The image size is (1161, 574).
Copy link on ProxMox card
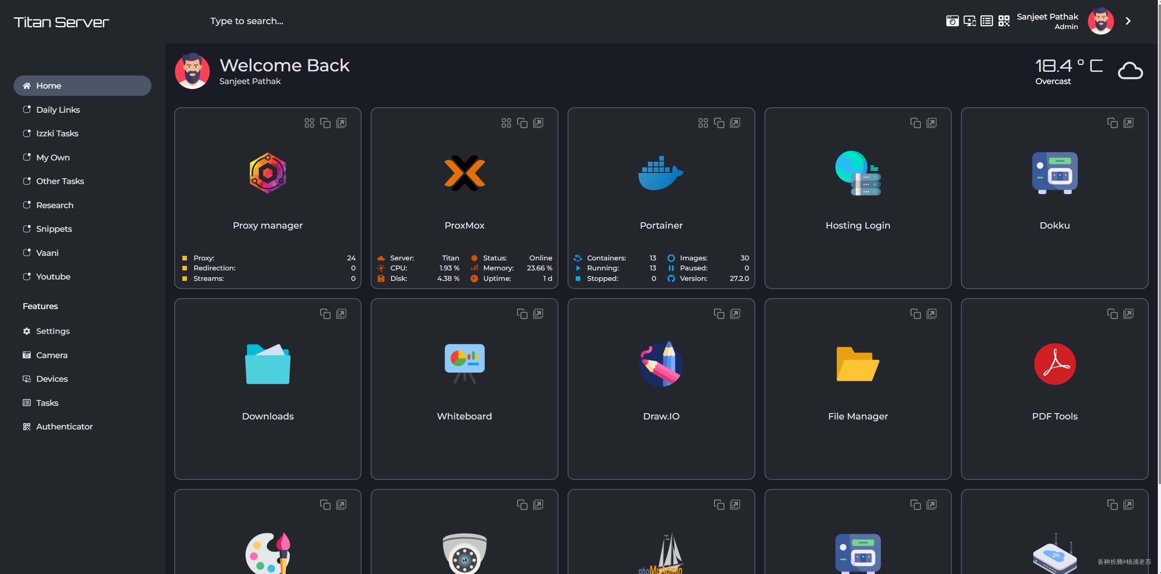pos(522,123)
